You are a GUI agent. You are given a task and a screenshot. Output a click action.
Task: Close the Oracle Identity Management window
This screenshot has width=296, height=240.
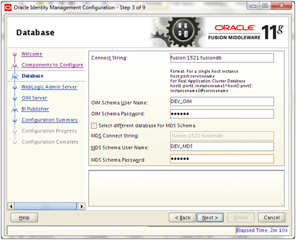coord(281,6)
